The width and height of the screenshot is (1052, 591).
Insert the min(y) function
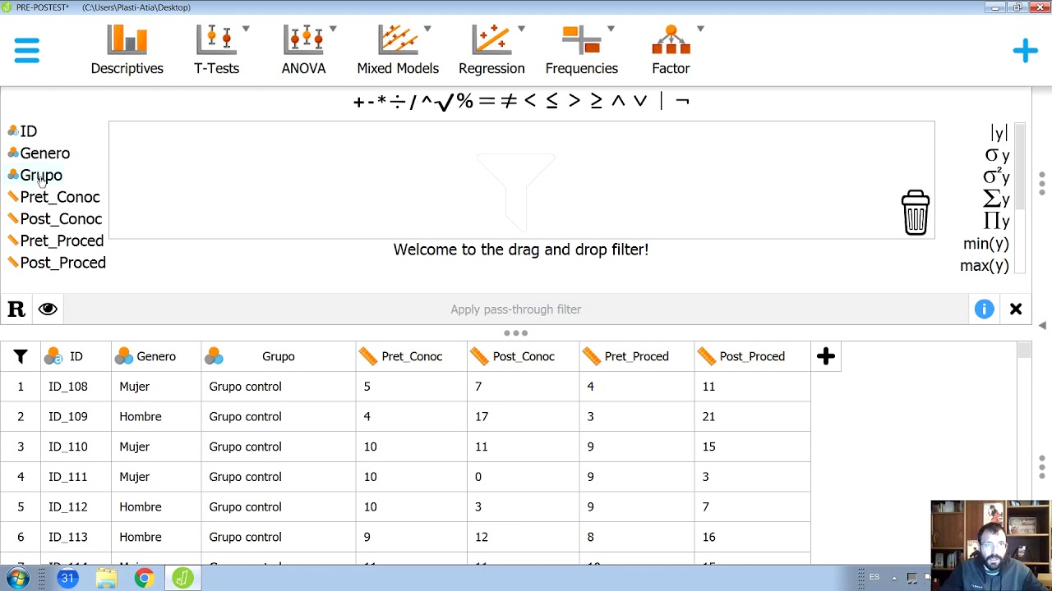click(x=985, y=244)
